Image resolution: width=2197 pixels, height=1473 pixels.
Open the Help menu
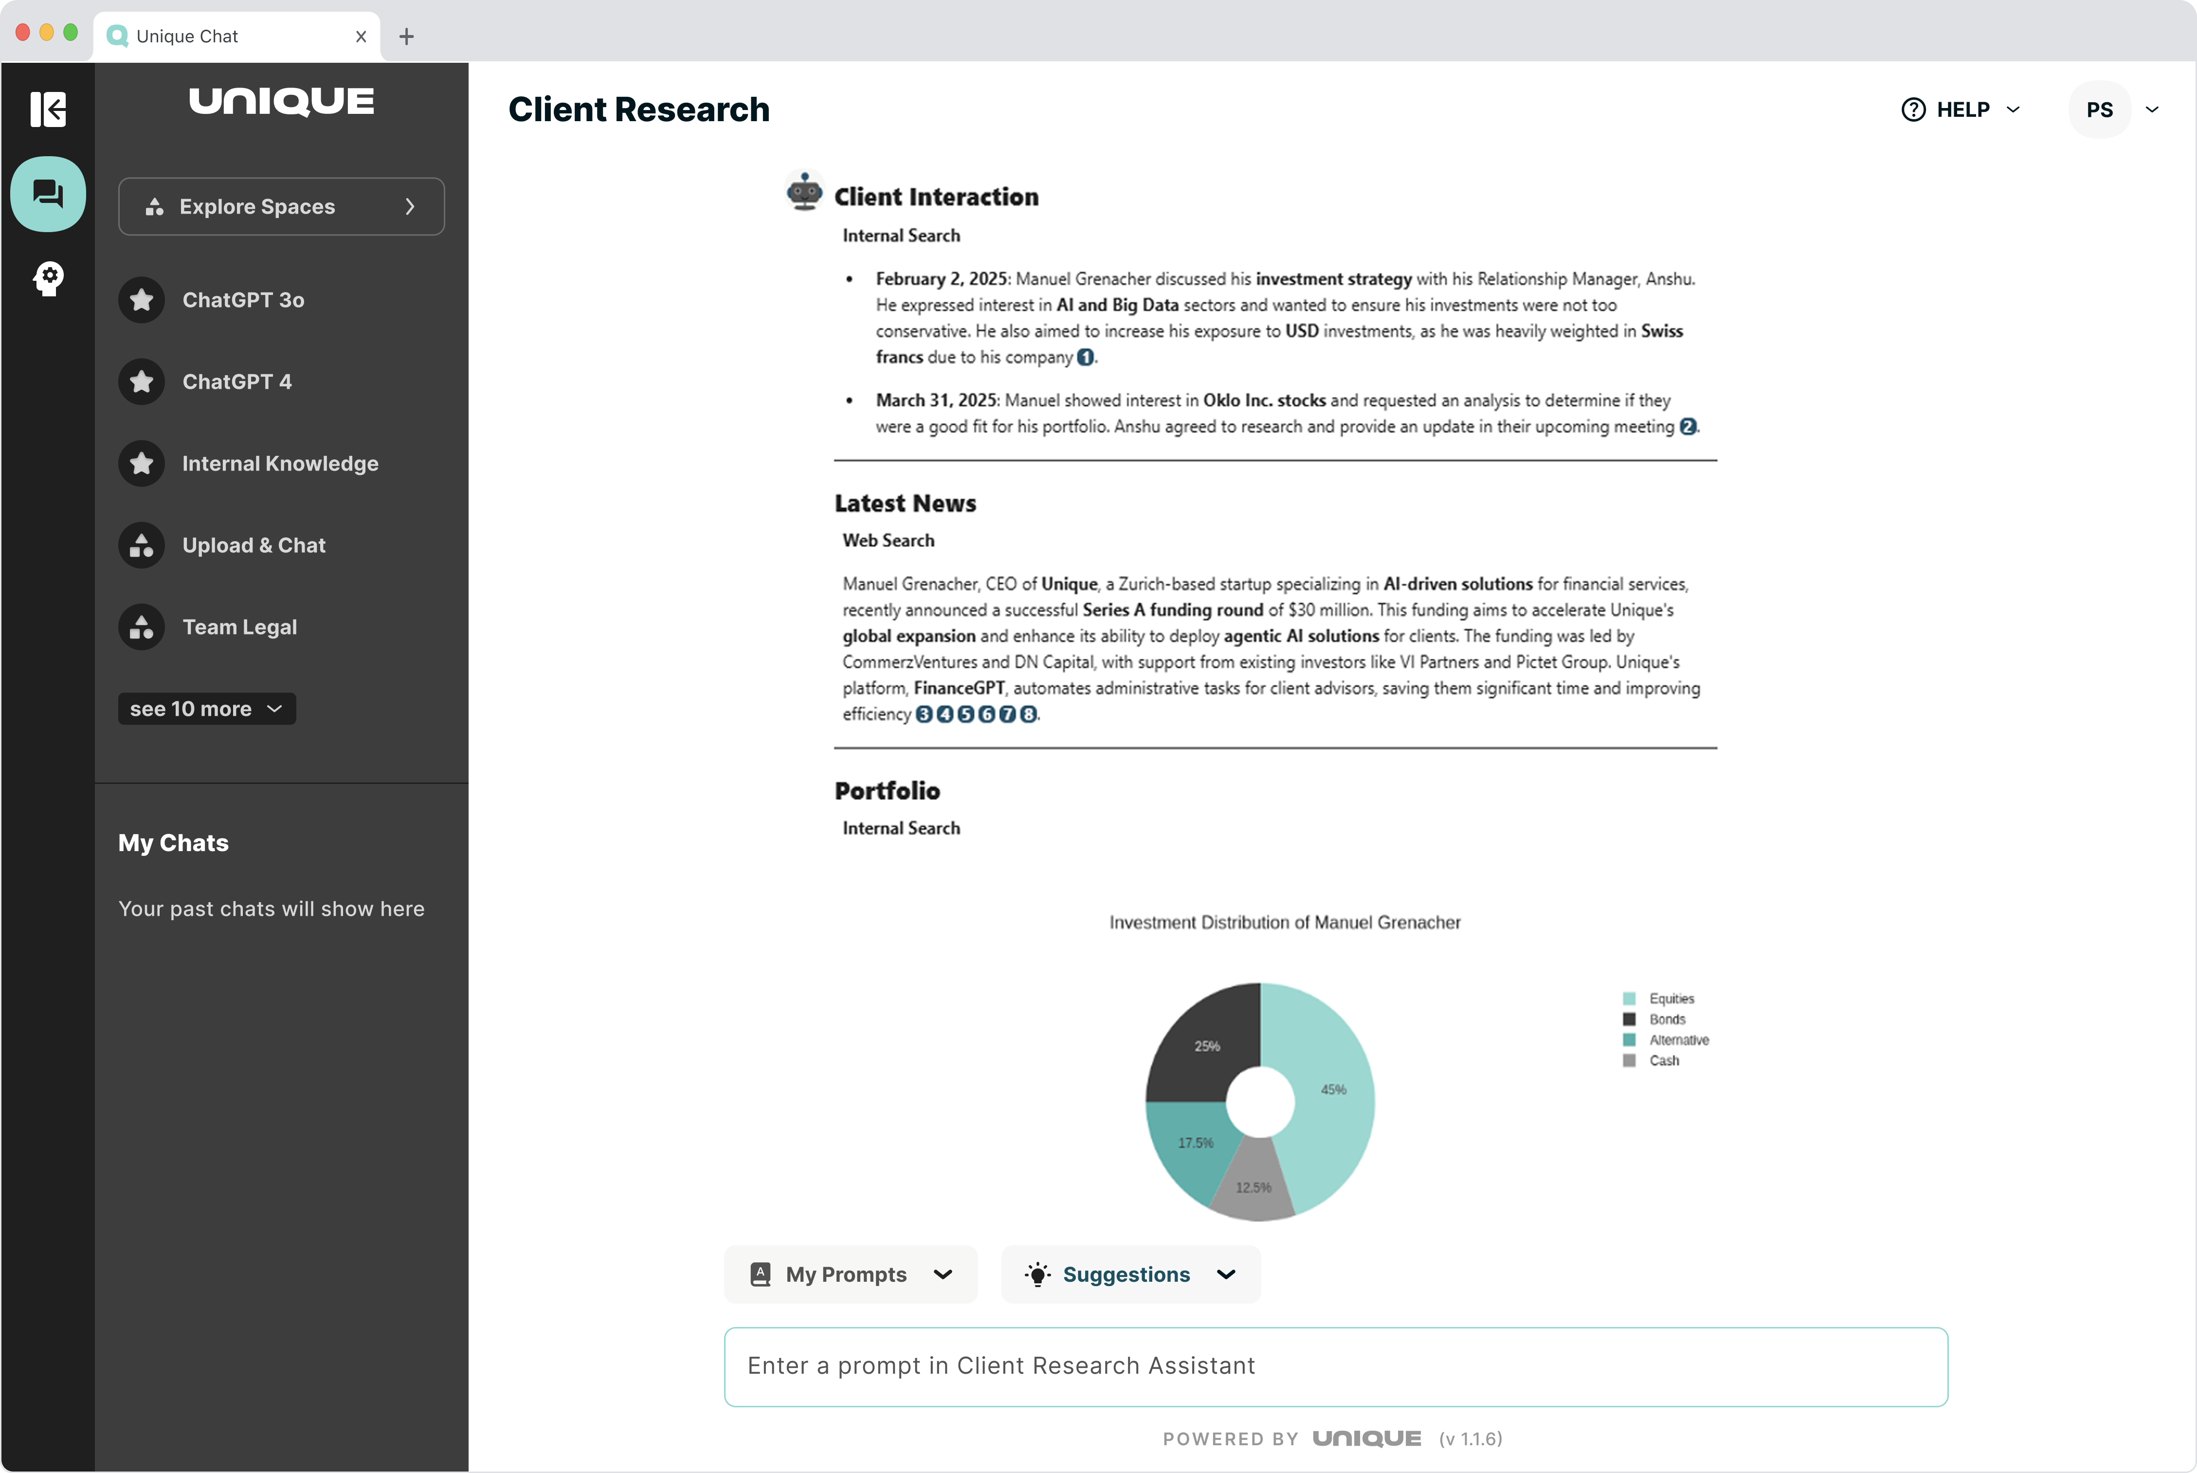pos(1964,109)
